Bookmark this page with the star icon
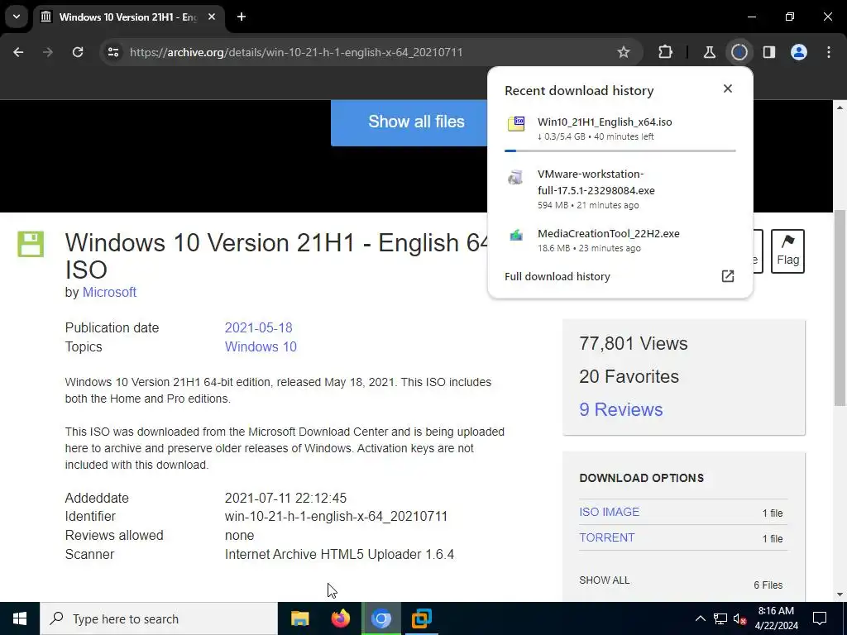The image size is (847, 635). (624, 52)
